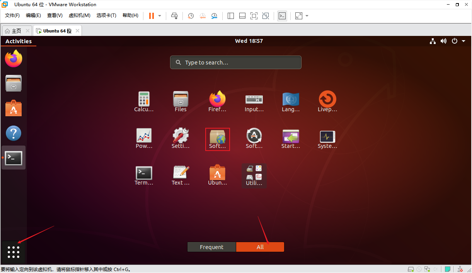Open Terminal from the application grid

(x=144, y=175)
